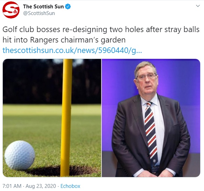
Task: Click the word Rangers in the tweet
Action: 44,40
